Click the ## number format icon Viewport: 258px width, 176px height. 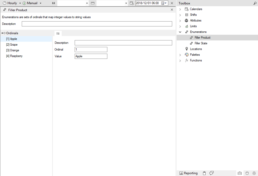pyautogui.click(x=53, y=3)
